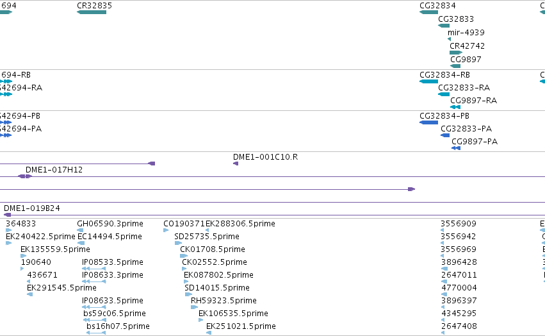This screenshot has width=545, height=336.
Task: Select feature 436671
Action: [42, 275]
